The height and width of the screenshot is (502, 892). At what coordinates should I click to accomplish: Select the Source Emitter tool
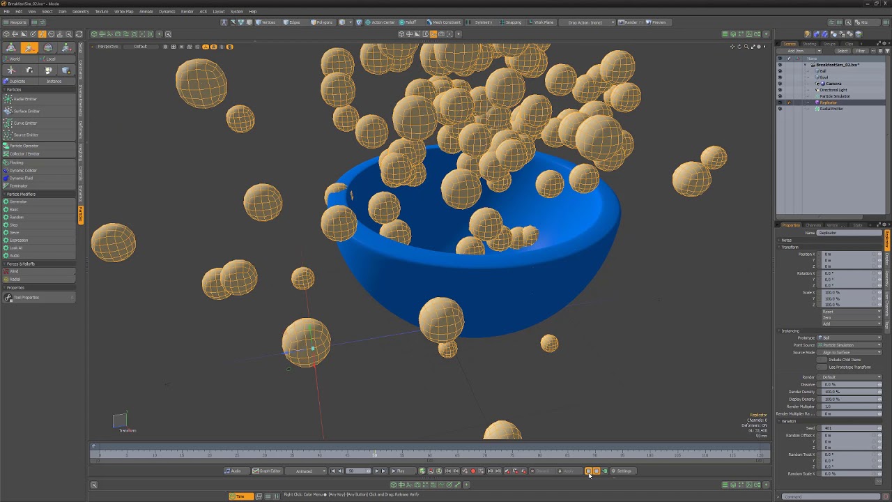[x=38, y=135]
